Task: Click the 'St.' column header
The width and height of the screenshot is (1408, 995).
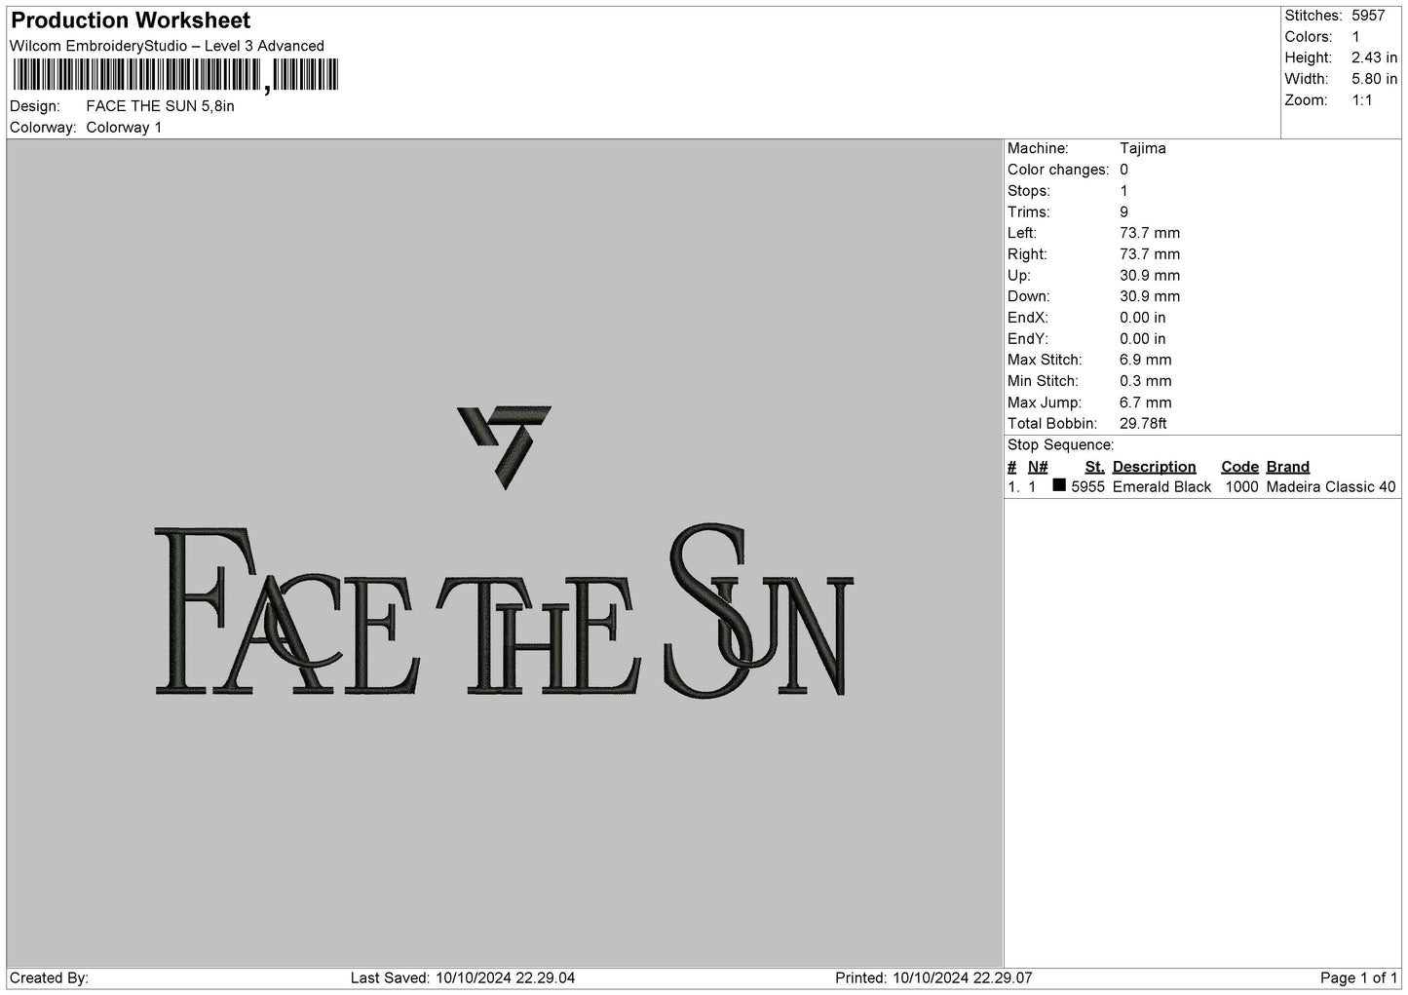Action: click(x=1094, y=467)
